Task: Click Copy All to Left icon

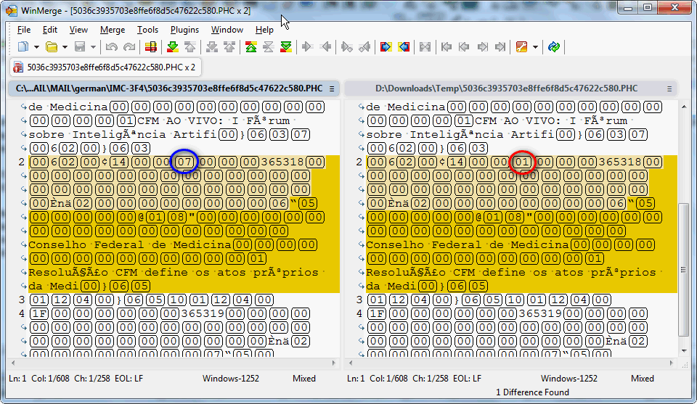Action: pyautogui.click(x=404, y=47)
